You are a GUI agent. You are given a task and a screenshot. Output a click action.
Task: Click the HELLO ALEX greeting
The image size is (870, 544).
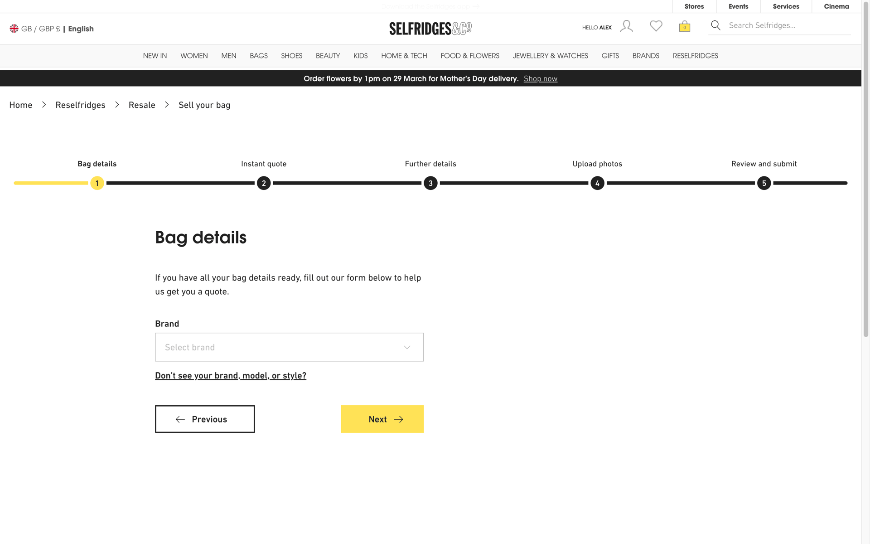(x=597, y=28)
